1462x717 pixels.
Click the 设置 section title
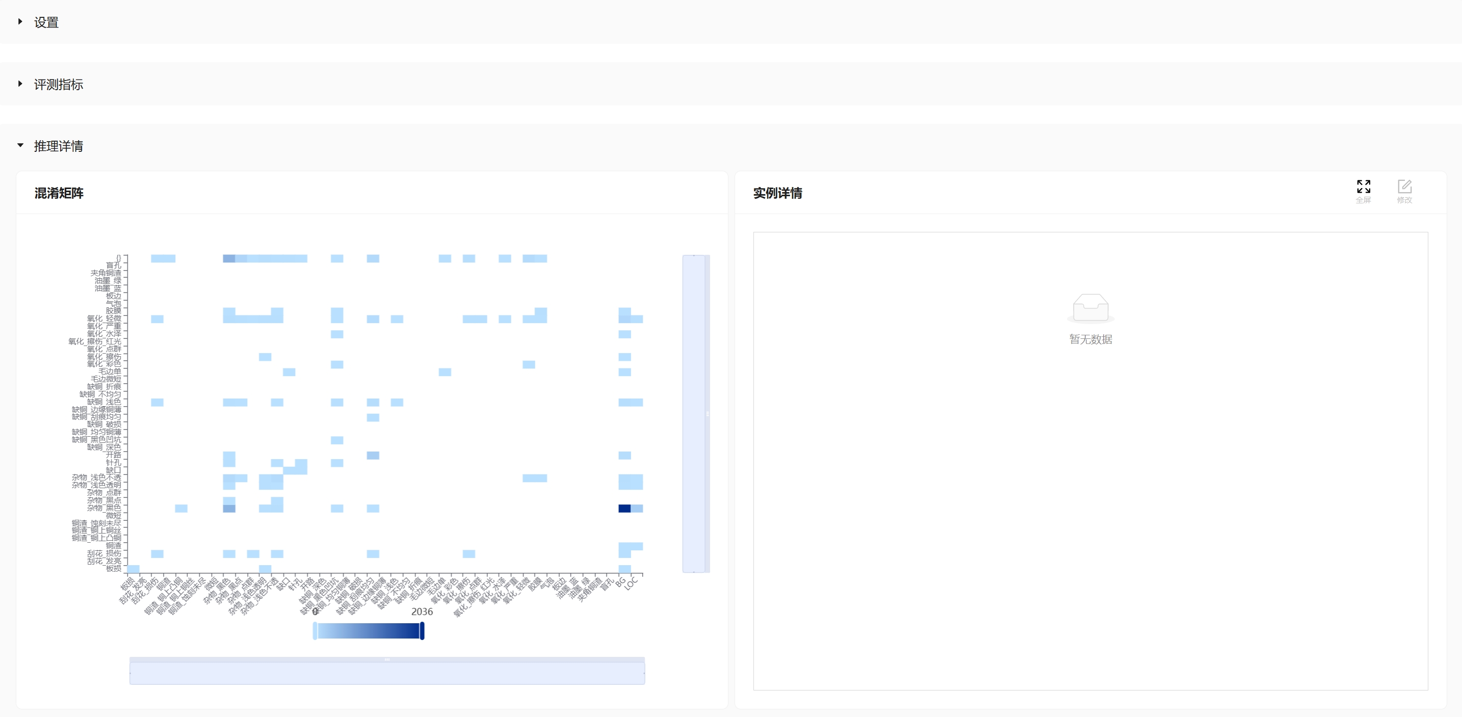click(x=46, y=23)
